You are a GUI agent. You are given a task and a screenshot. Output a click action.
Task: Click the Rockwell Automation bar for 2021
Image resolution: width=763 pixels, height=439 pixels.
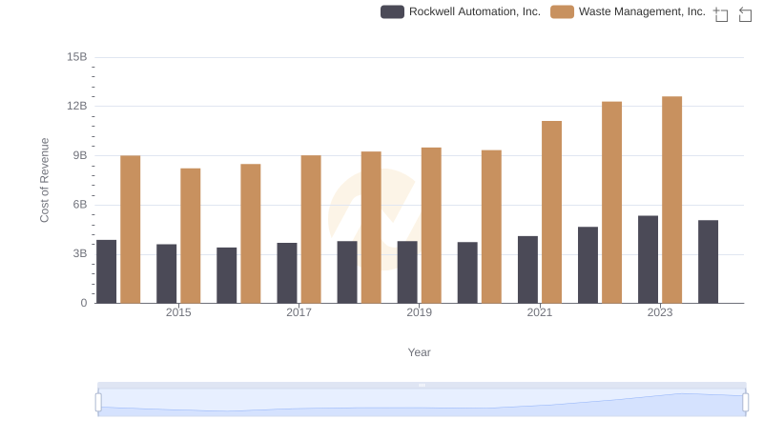[x=527, y=269]
